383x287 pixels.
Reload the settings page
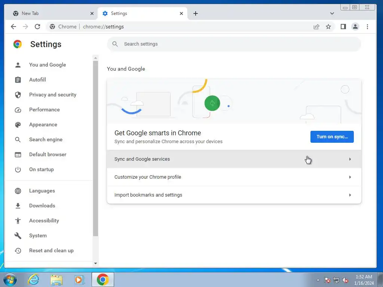[x=37, y=27]
